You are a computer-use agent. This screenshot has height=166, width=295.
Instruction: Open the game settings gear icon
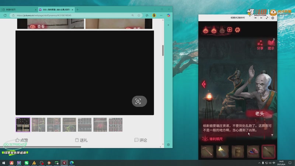click(x=237, y=30)
